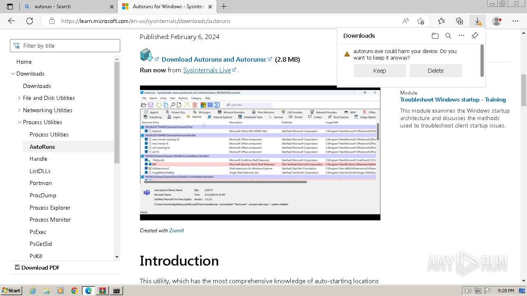Viewport: 527px width, 296px height.
Task: Open downloads folder icon
Action: pos(435,36)
